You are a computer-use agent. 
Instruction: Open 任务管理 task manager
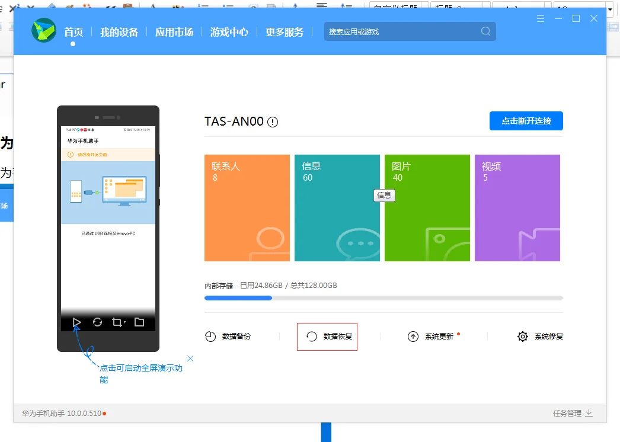572,414
